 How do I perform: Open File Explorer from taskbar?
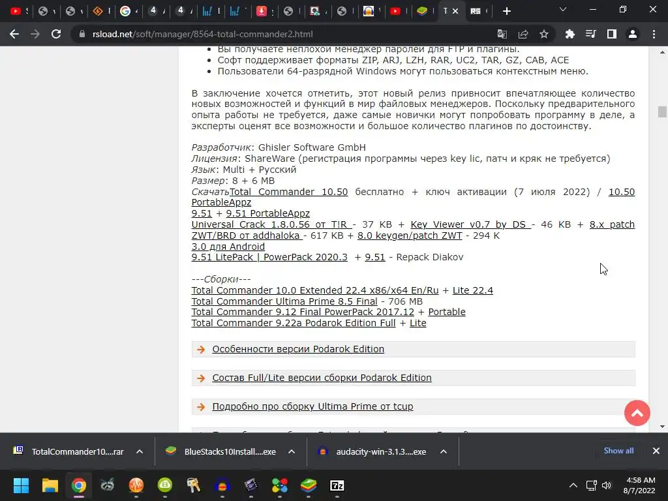(50, 485)
